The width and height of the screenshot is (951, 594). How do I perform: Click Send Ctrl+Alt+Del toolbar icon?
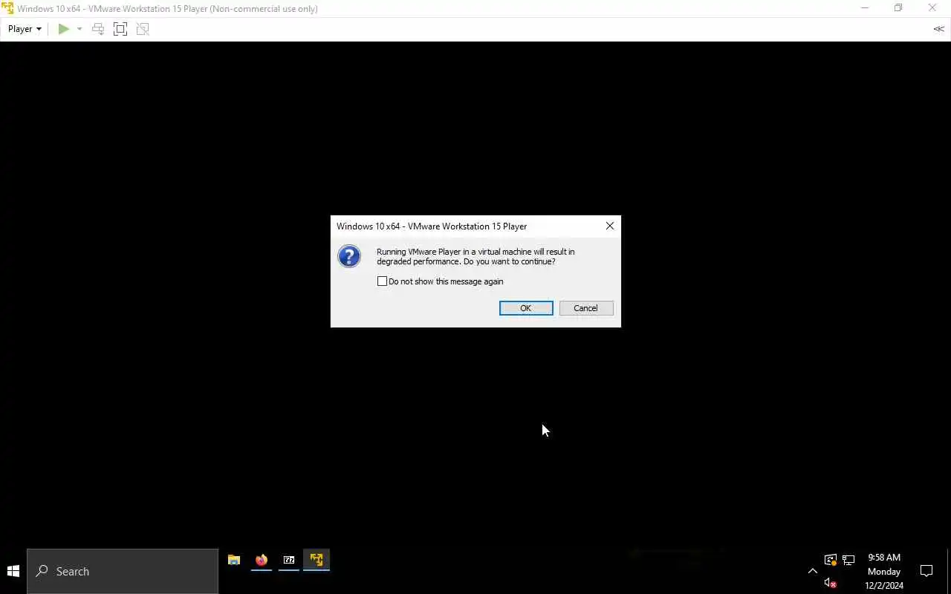pos(98,29)
